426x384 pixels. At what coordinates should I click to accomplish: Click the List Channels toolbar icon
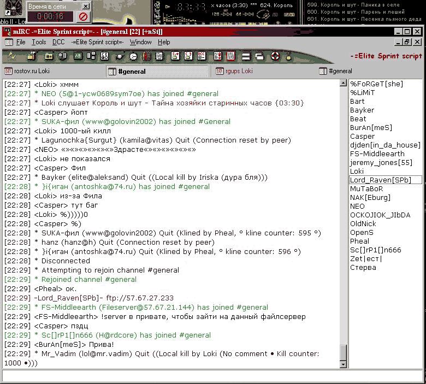click(62, 56)
